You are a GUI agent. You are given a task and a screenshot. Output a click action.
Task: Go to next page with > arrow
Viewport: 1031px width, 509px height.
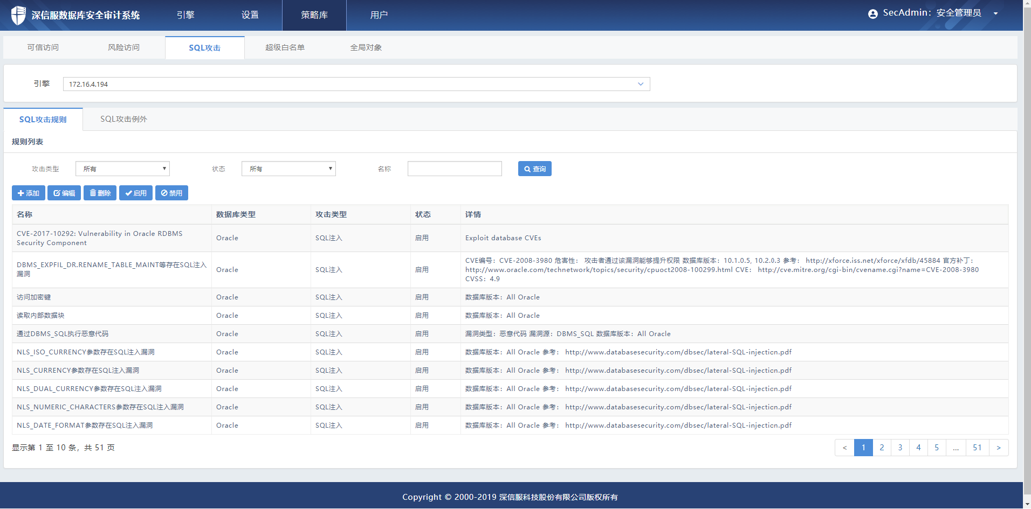(999, 448)
